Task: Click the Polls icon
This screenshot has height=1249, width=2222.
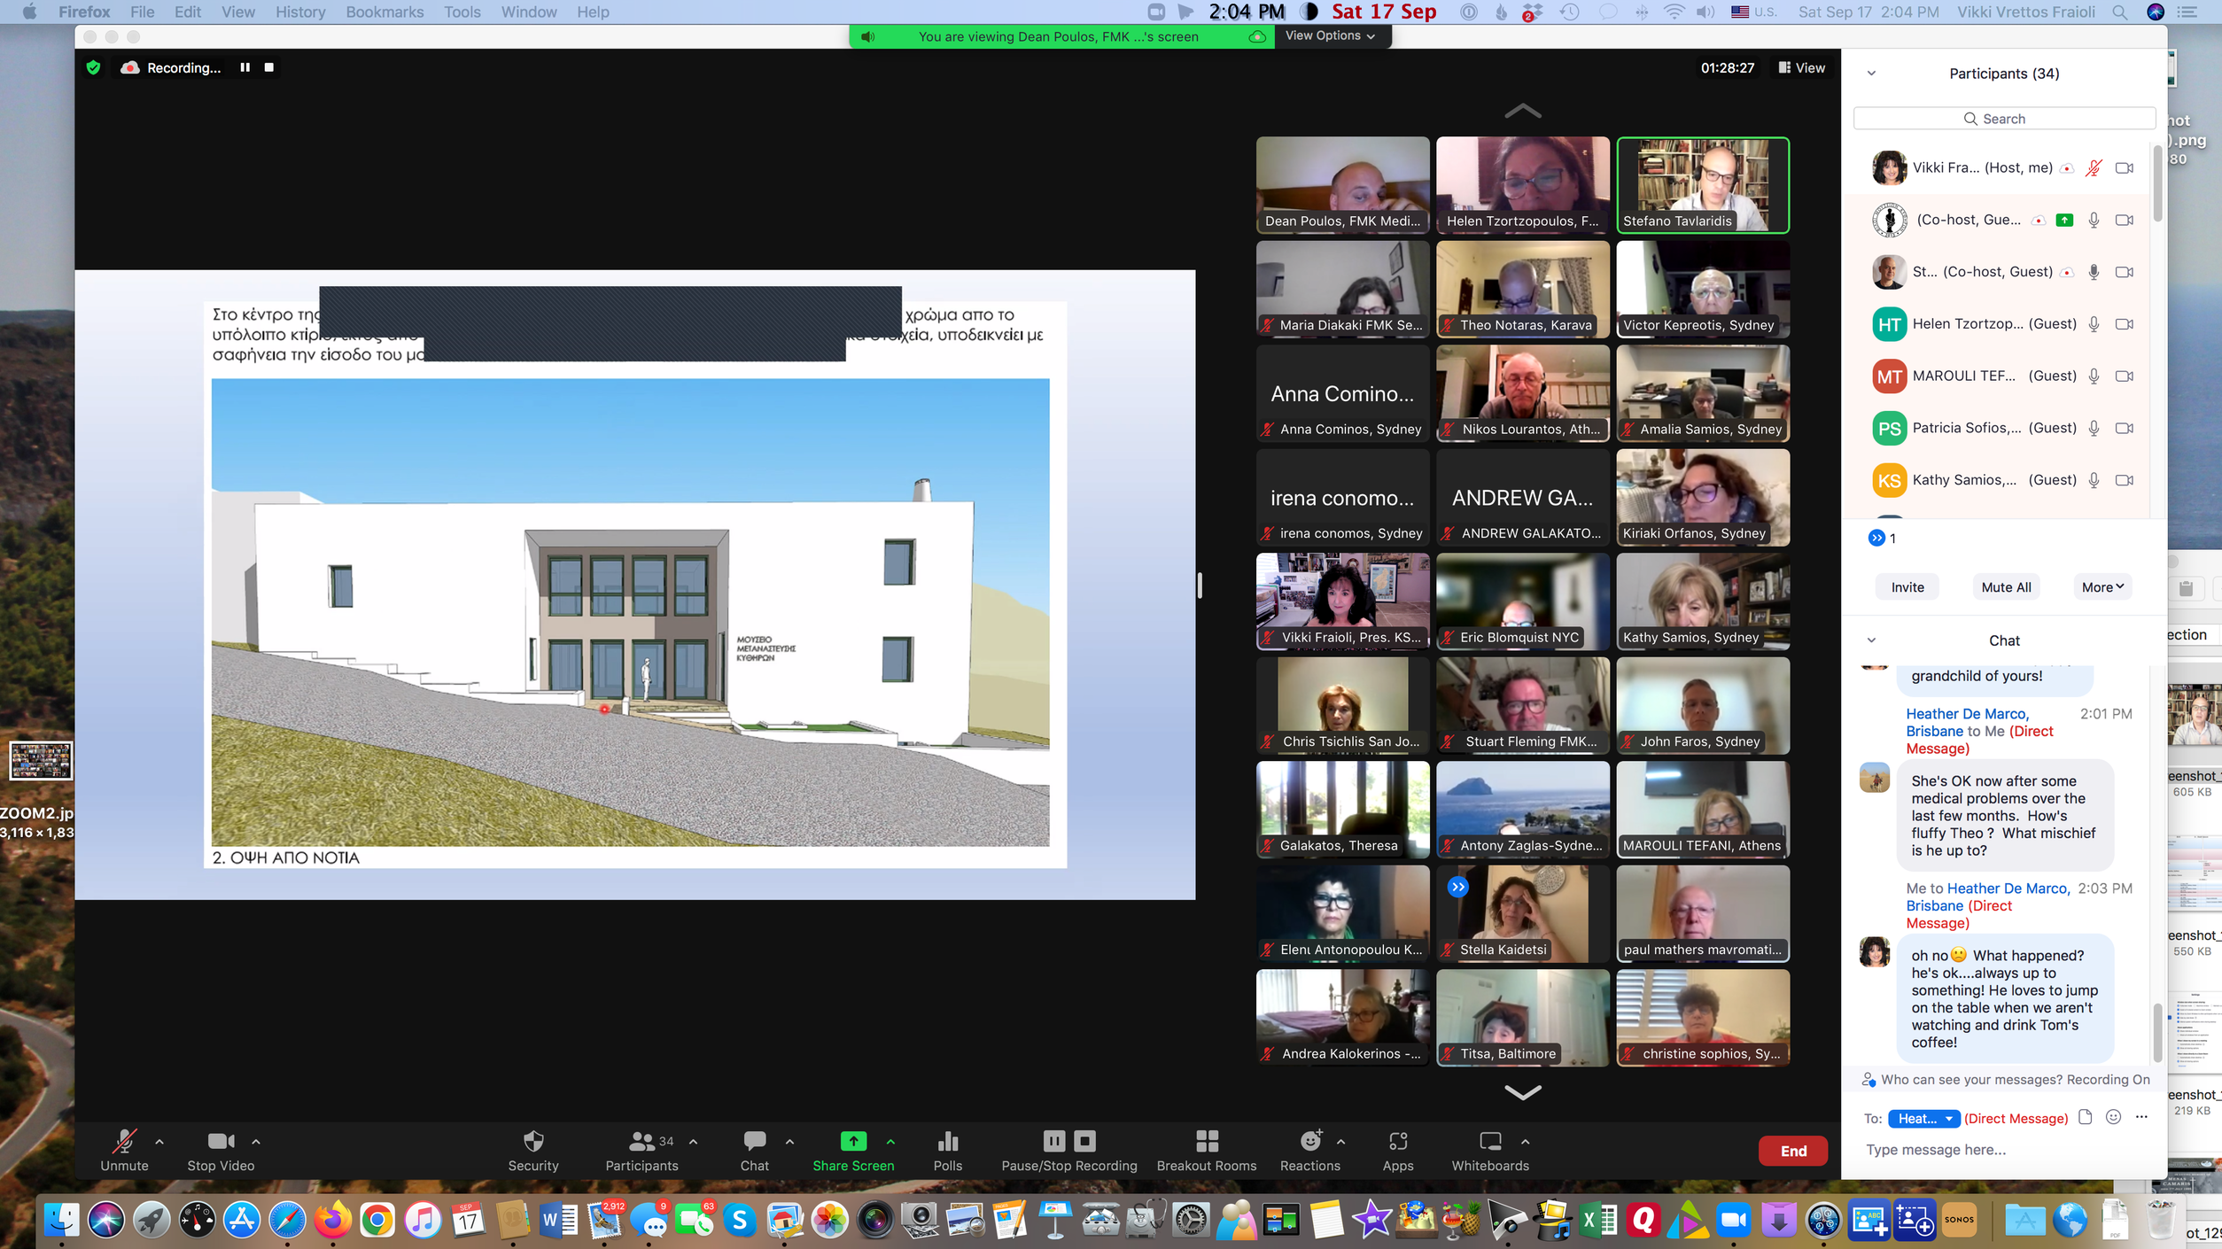Action: tap(947, 1141)
